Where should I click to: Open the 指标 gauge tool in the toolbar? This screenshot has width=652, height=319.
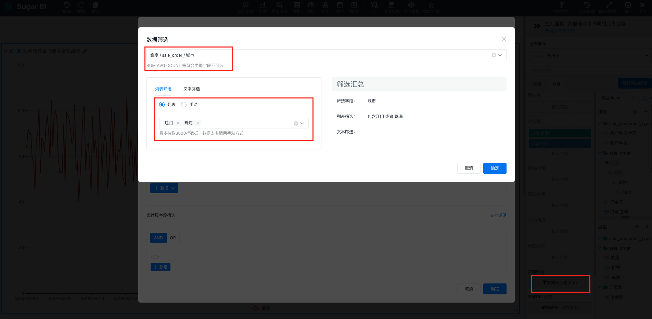coord(311,7)
